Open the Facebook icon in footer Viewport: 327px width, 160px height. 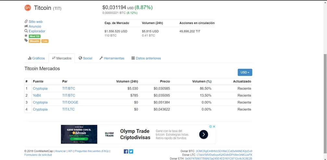click(x=126, y=152)
